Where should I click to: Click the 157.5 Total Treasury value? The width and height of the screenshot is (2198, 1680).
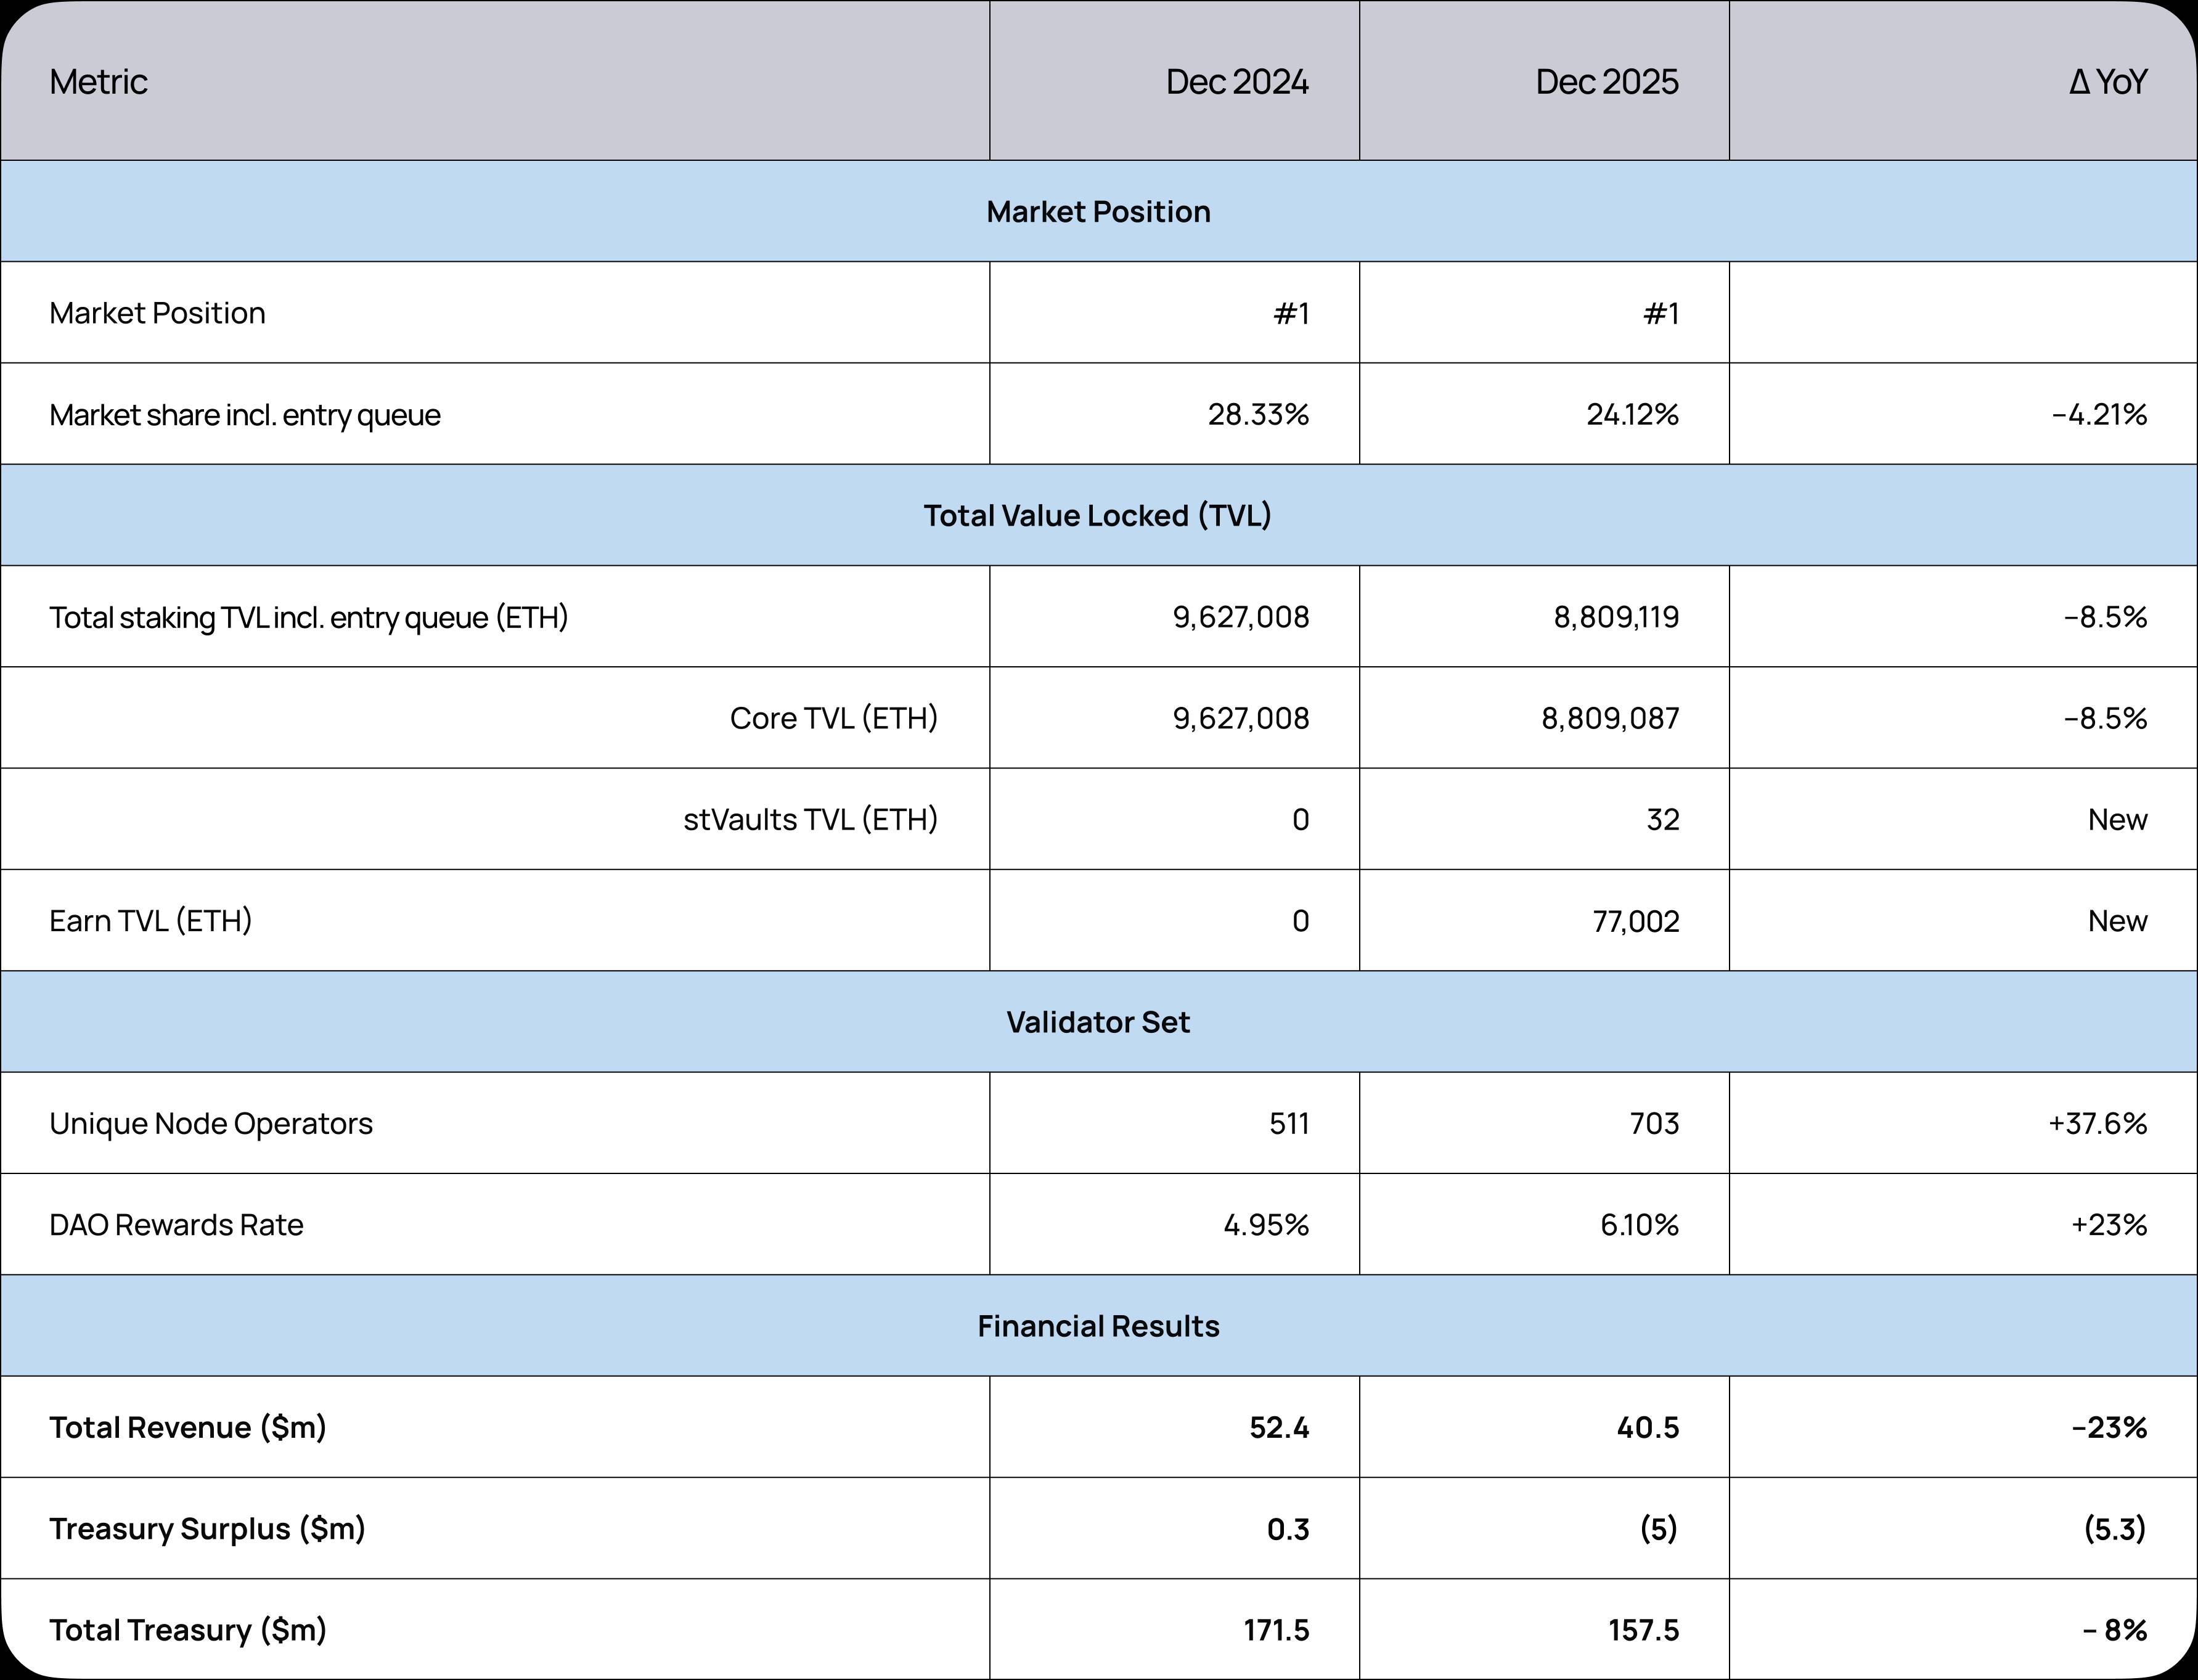(x=1643, y=1631)
